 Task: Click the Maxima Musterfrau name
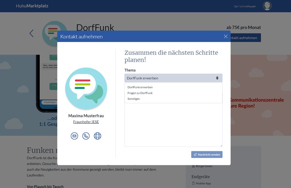[x=86, y=116]
